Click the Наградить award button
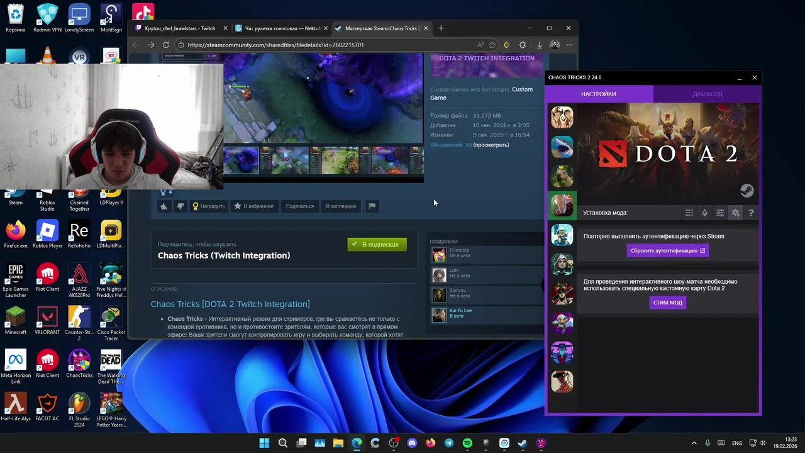Image resolution: width=805 pixels, height=453 pixels. pos(209,206)
